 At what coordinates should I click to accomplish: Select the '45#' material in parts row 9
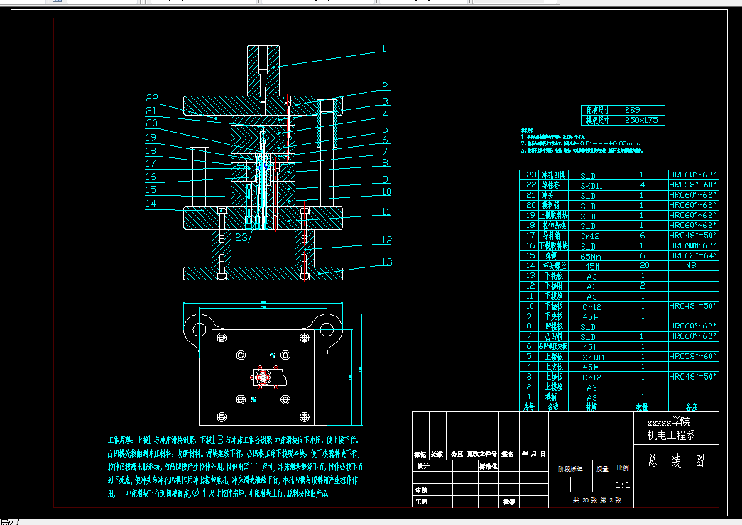(590, 317)
